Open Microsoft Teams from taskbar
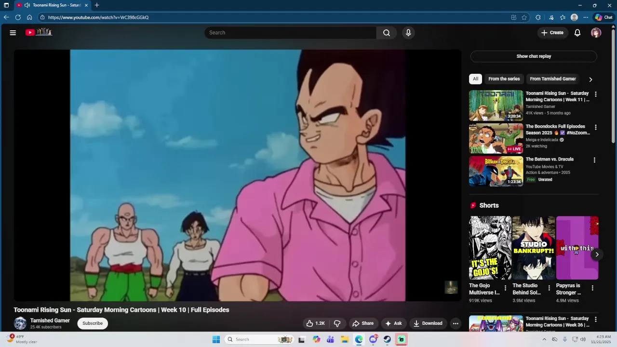This screenshot has width=617, height=347. click(x=330, y=339)
